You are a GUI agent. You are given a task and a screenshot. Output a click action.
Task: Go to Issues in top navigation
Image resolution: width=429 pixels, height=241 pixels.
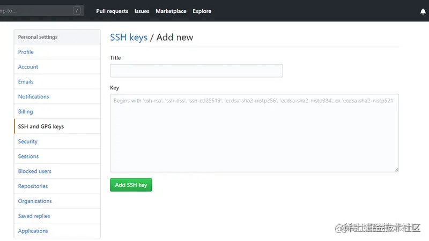142,11
